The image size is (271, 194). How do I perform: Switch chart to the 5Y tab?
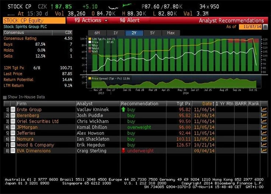[x=152, y=33]
